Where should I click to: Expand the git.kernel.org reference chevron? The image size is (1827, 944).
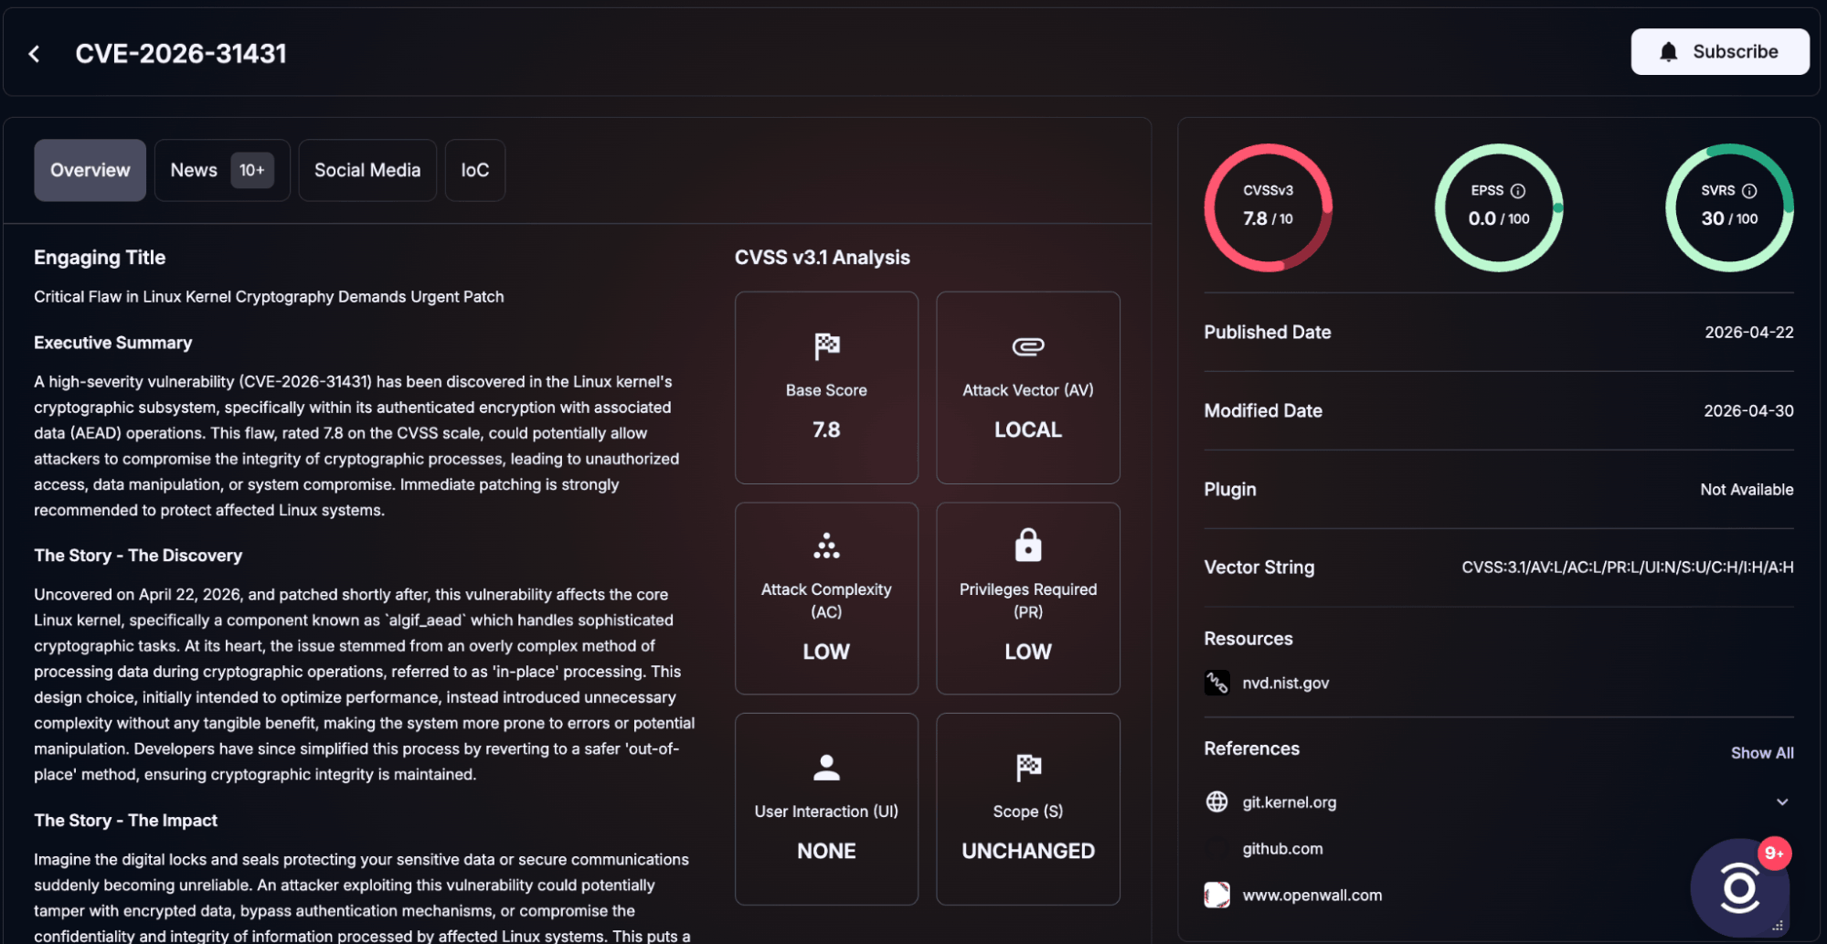click(x=1781, y=801)
